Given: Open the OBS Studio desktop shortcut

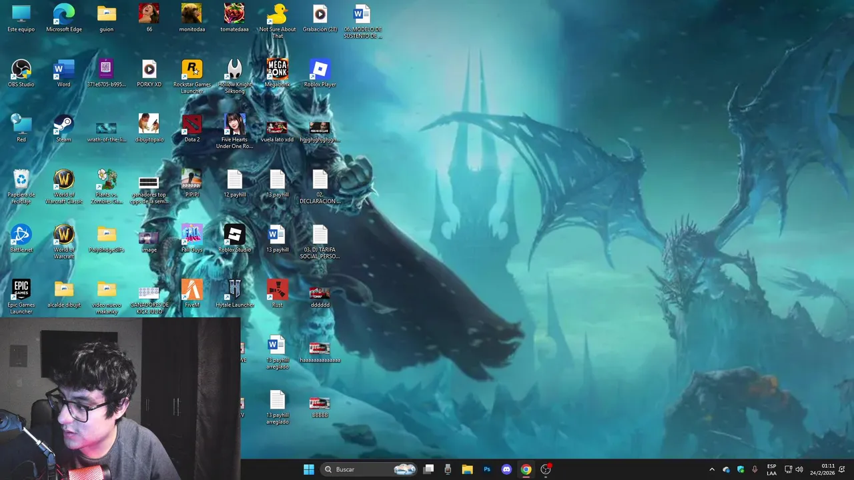Looking at the screenshot, I should point(21,73).
